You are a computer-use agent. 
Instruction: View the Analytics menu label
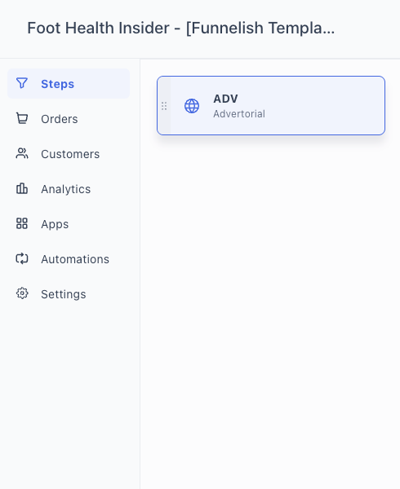tap(66, 189)
